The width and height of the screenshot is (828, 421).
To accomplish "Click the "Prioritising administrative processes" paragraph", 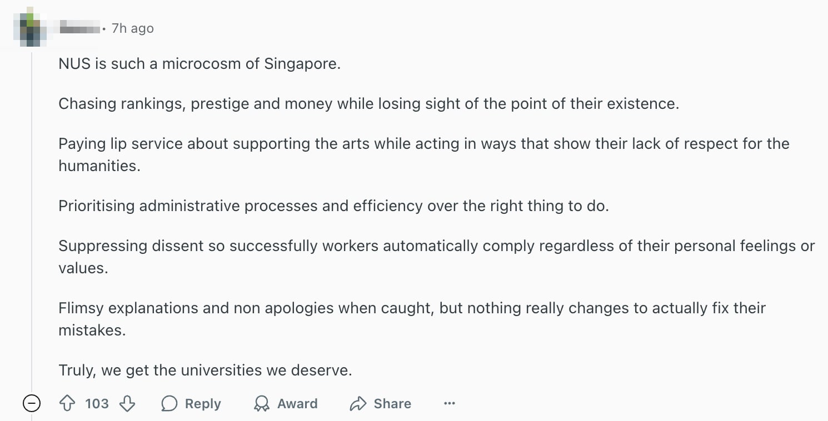I will pyautogui.click(x=333, y=206).
